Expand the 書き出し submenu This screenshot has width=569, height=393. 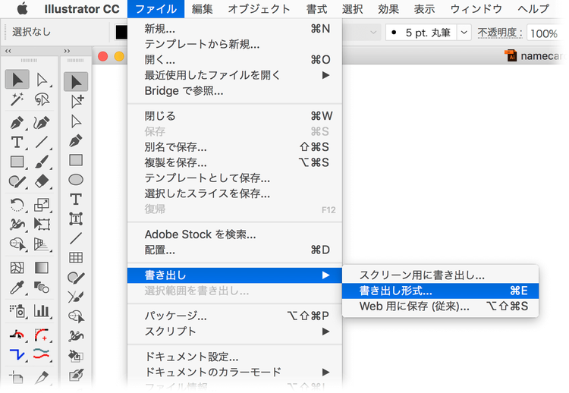[x=234, y=275]
